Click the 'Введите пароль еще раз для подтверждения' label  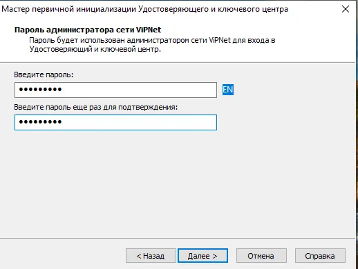pos(96,107)
